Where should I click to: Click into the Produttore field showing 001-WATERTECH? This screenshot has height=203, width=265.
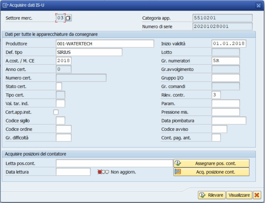tap(105, 44)
